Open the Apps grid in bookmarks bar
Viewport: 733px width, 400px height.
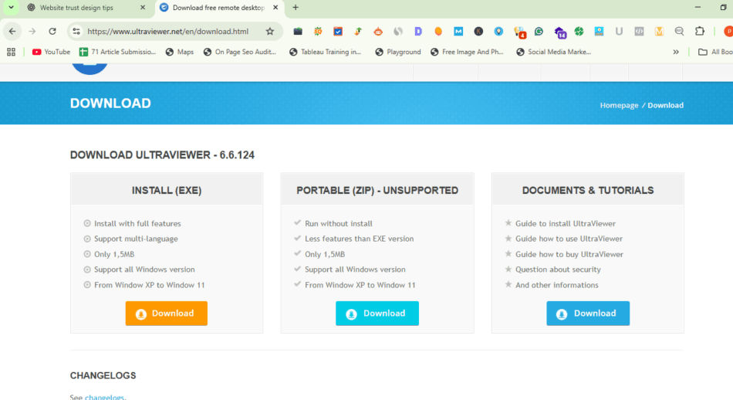pos(11,52)
